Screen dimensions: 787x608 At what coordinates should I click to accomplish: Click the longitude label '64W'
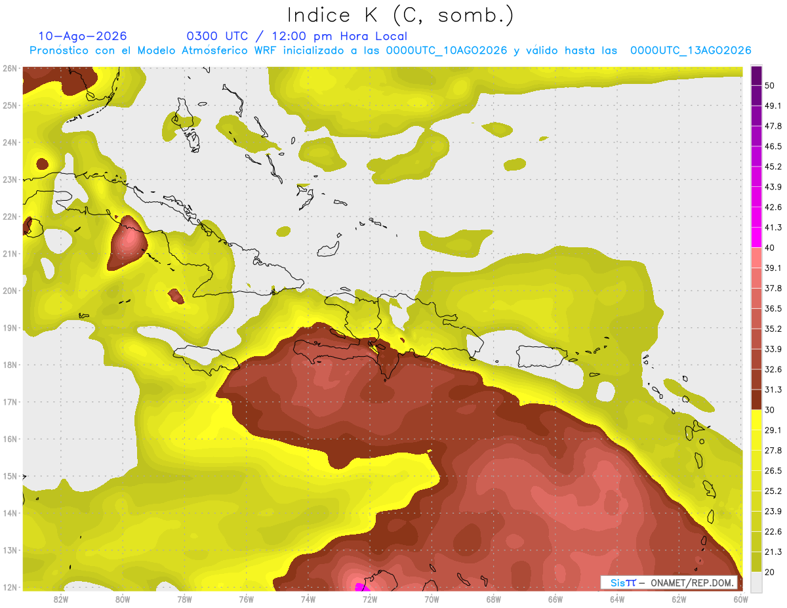click(616, 599)
